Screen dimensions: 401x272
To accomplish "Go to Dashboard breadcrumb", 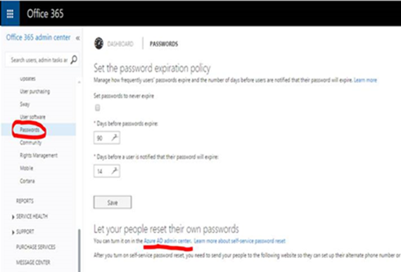I will tap(120, 44).
